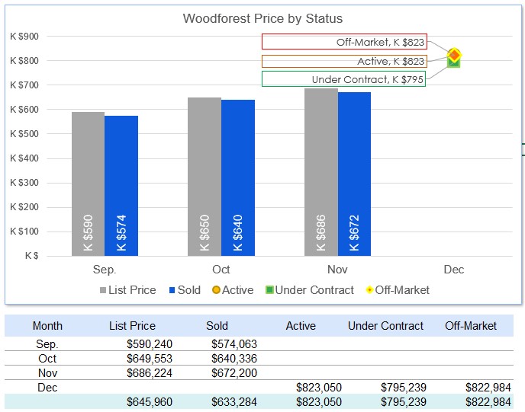Viewport: 525px width, 412px height.
Task: Select the Off-Market K $823 data label
Action: 344,42
